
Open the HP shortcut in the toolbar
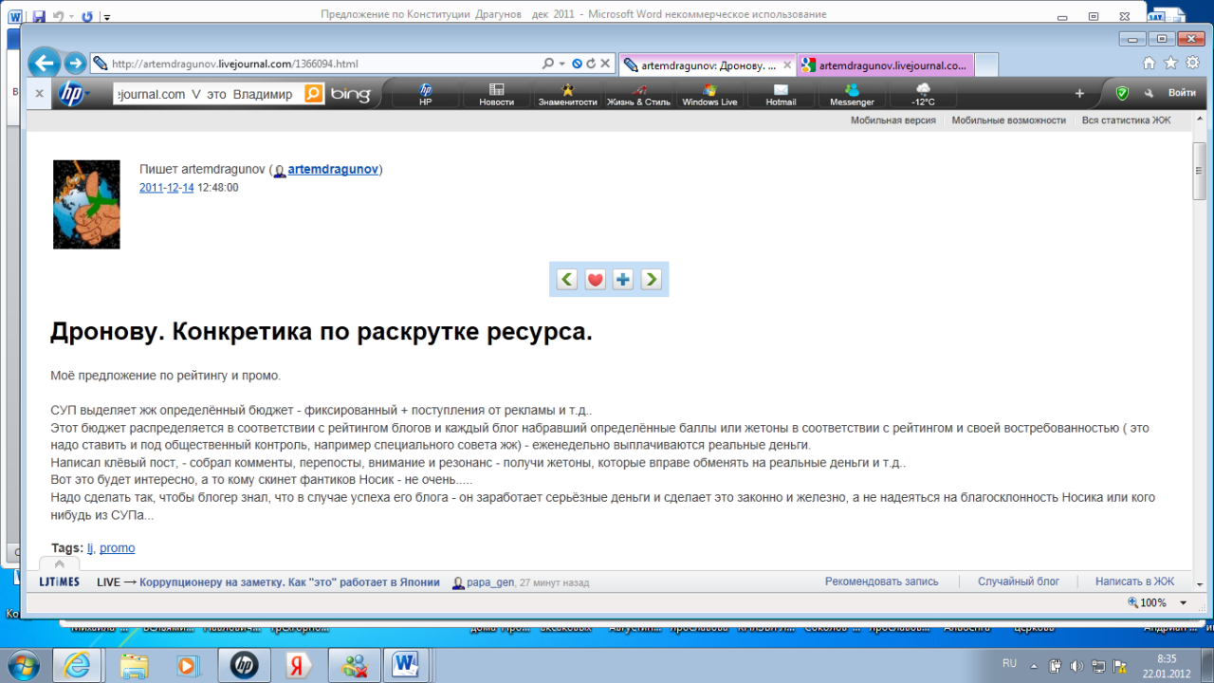point(426,94)
